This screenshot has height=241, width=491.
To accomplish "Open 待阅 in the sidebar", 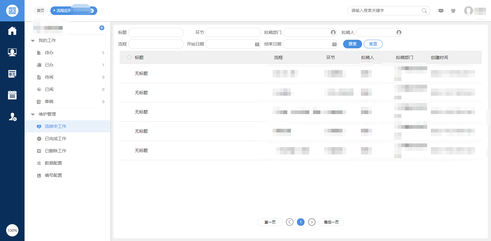I will (x=68, y=77).
